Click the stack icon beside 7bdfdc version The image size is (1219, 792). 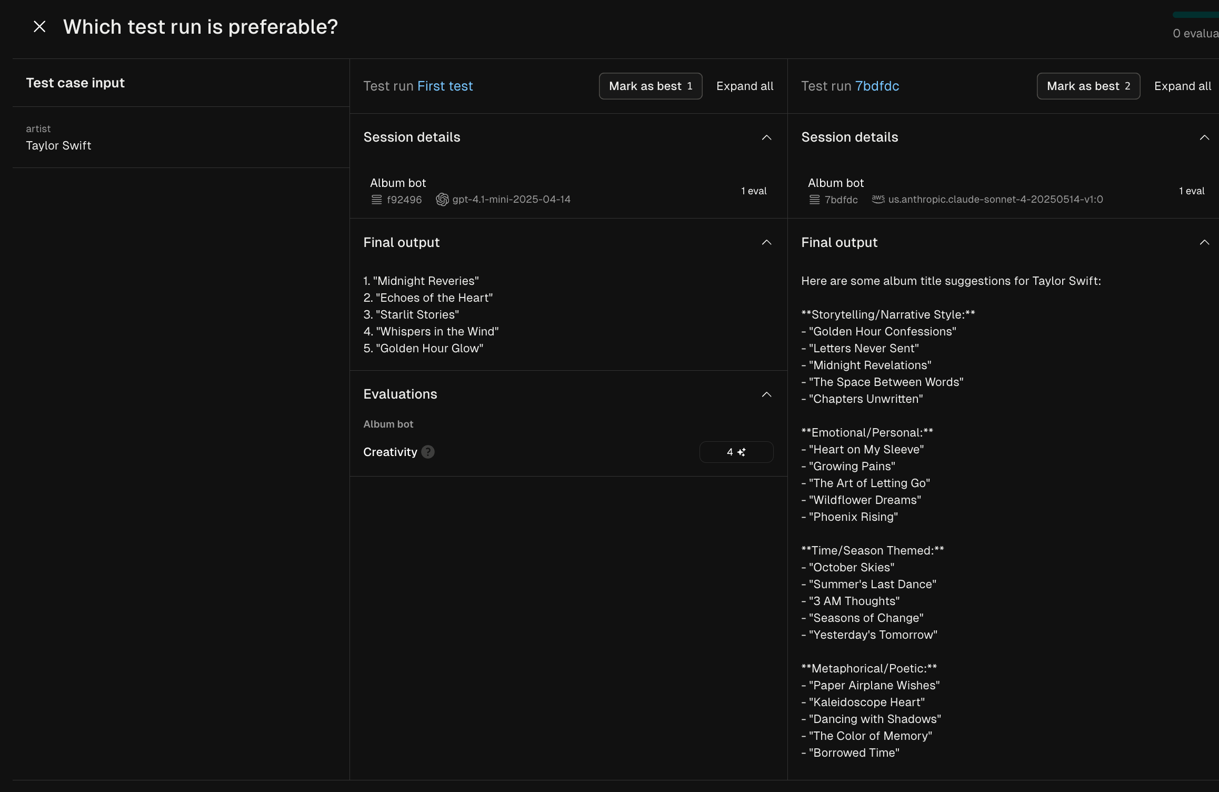click(x=814, y=200)
